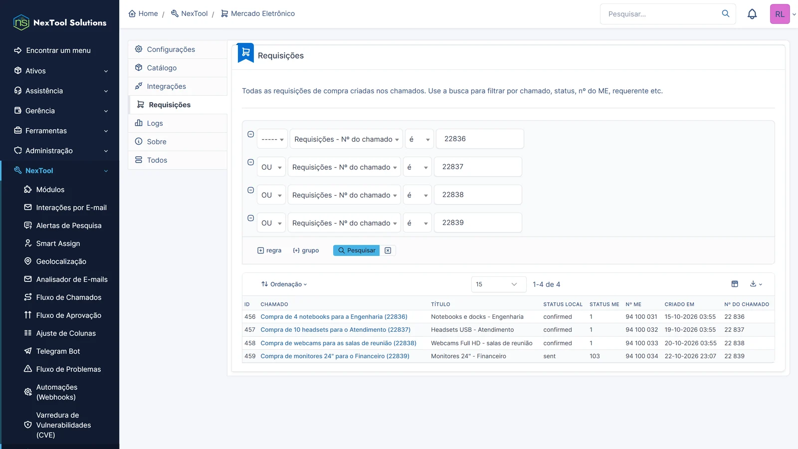
Task: Open the rows-per-page dropdown showing 15
Action: click(x=499, y=284)
